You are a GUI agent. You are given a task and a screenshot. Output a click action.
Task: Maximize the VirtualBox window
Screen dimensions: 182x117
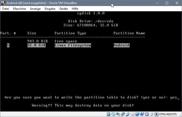pos(167,3)
